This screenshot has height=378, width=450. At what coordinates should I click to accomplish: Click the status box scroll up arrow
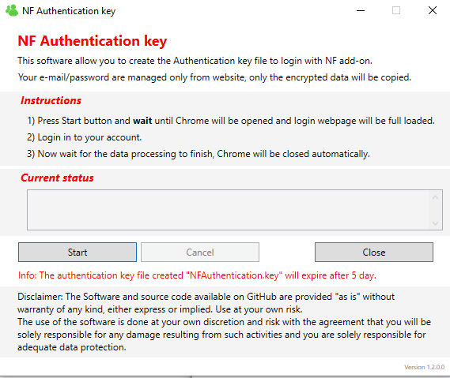(435, 197)
